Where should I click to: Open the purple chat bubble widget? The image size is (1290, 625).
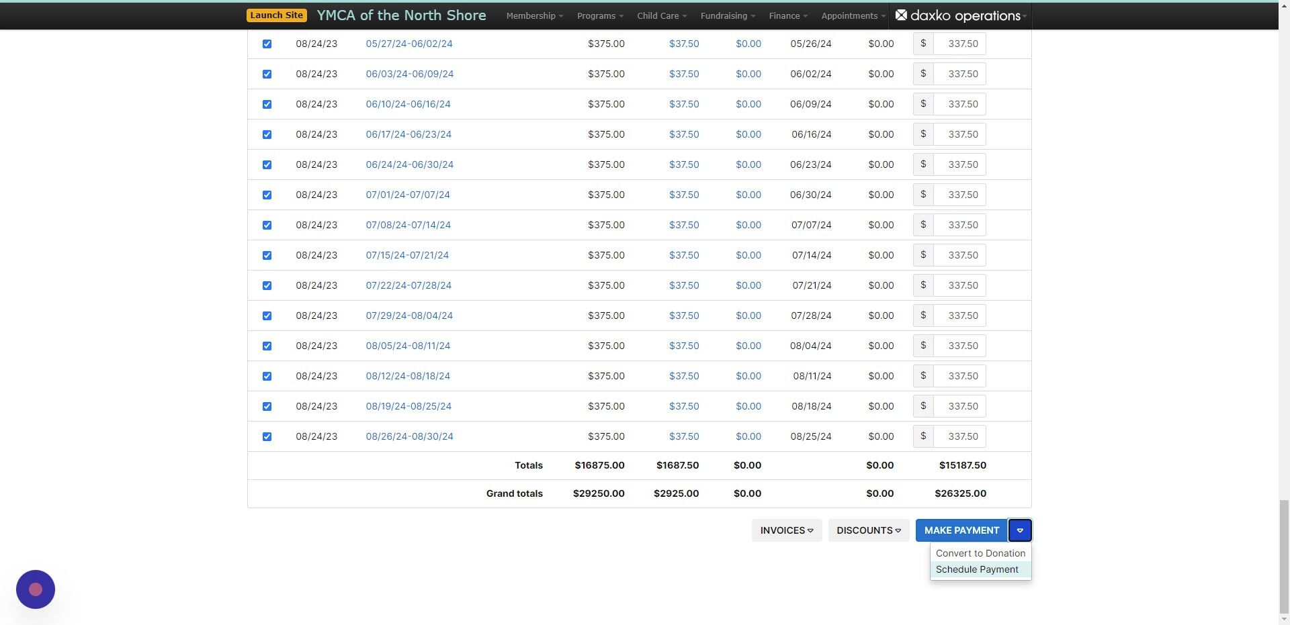point(36,589)
